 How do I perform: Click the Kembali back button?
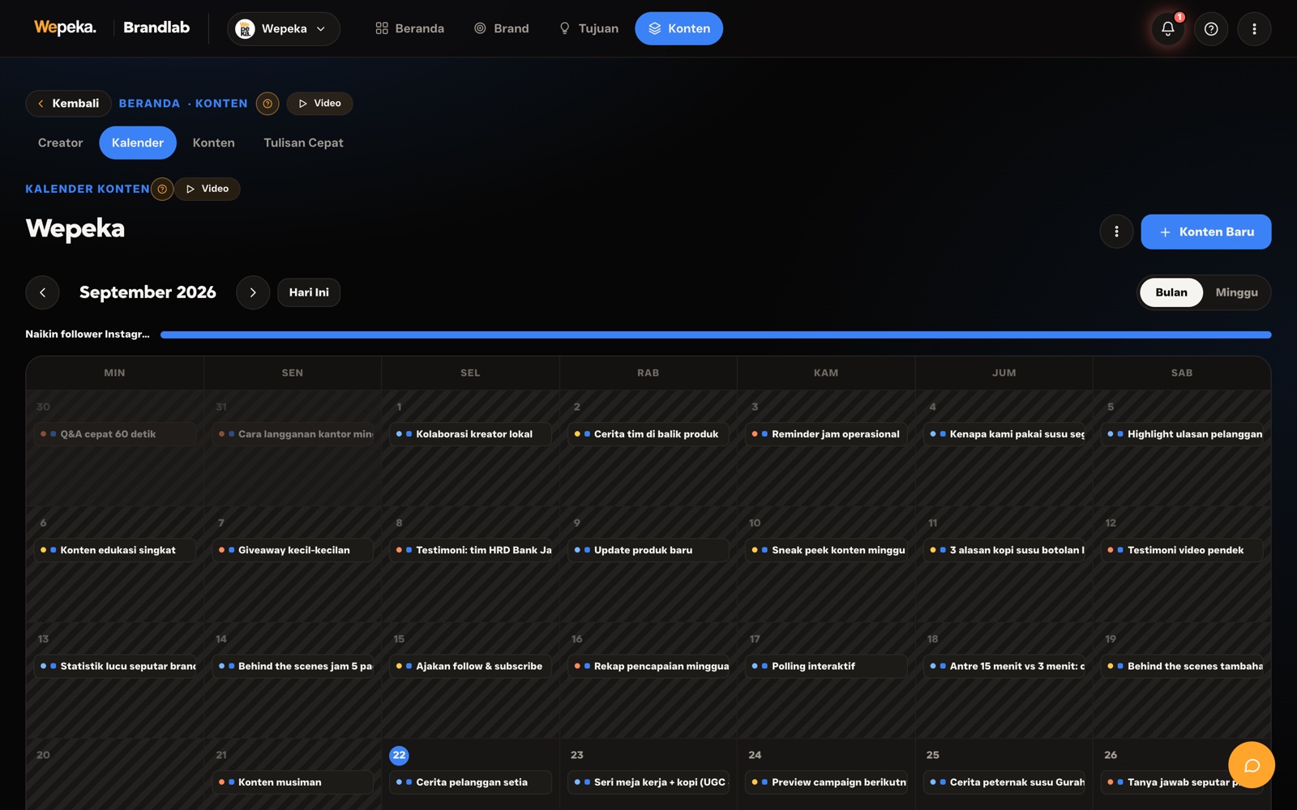[x=68, y=104]
